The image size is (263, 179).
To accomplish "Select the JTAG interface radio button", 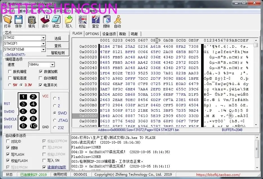I will 55,120.
